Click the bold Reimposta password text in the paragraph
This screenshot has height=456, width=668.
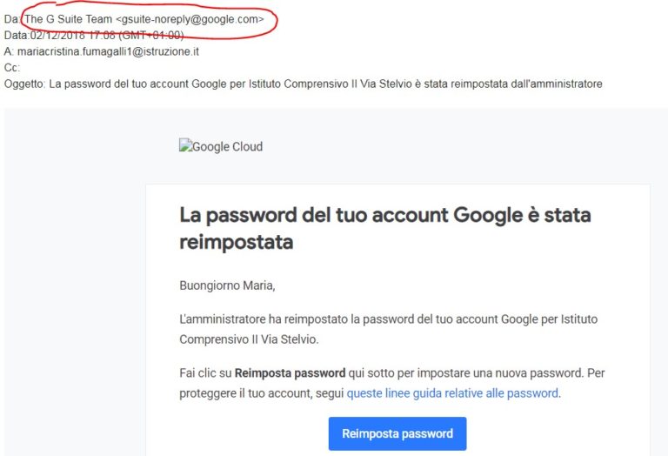(290, 373)
